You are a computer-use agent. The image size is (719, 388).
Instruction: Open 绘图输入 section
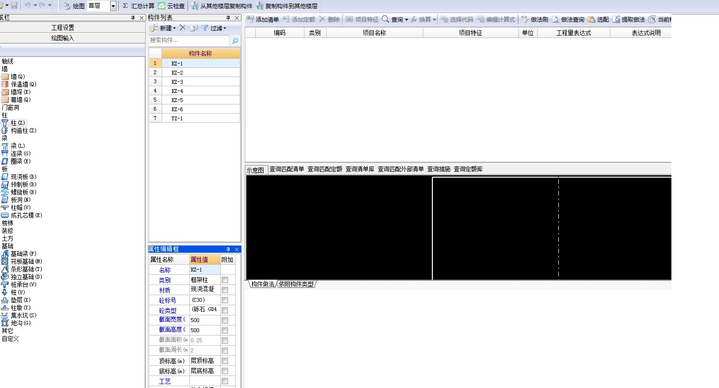point(63,38)
